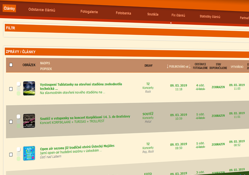This screenshot has width=249, height=175.
Task: Open the Odstavce článků tab
Action: [42, 10]
